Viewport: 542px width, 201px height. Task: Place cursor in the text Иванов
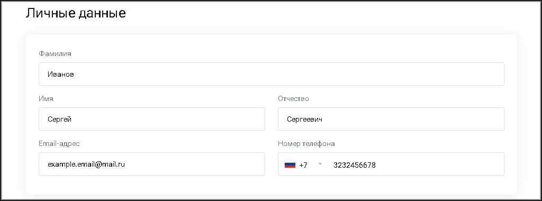click(61, 74)
